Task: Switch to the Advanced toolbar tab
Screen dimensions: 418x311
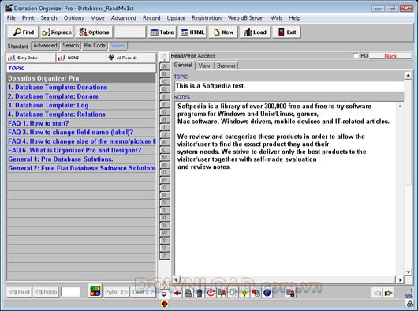Action: (45, 46)
